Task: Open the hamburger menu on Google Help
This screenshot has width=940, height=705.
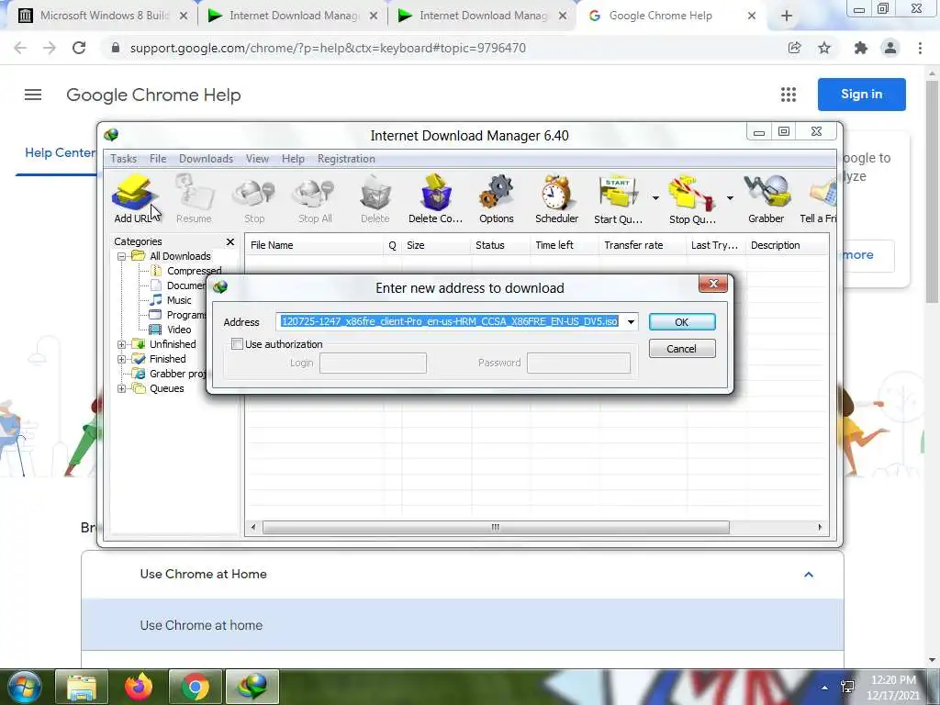Action: (x=33, y=95)
